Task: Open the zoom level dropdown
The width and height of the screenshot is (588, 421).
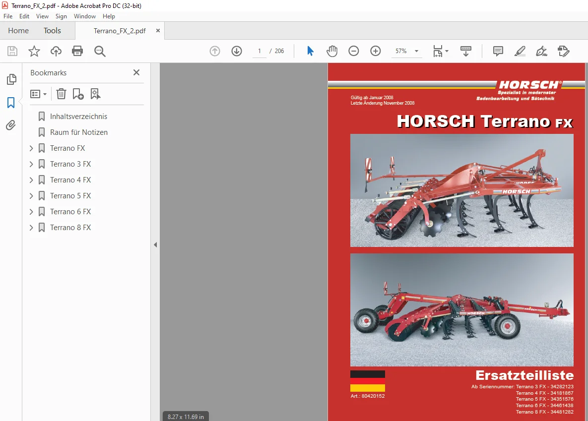Action: pyautogui.click(x=416, y=51)
